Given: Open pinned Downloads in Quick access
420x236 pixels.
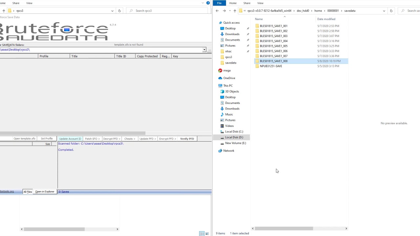Looking at the screenshot, I should [232, 34].
